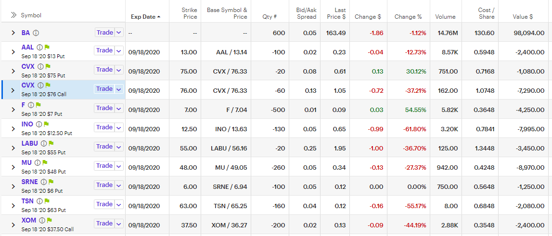Open info icon next to TSN
This screenshot has height=236, width=552.
[x=39, y=201]
